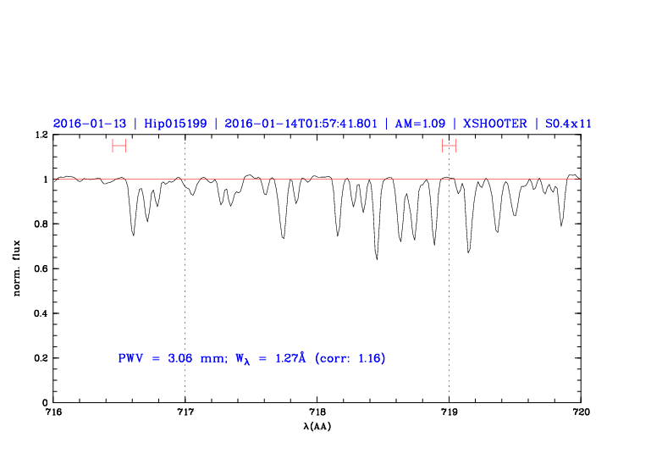Screen dimensions: 662x459
Task: Click the left red range marker
Action: click(119, 146)
